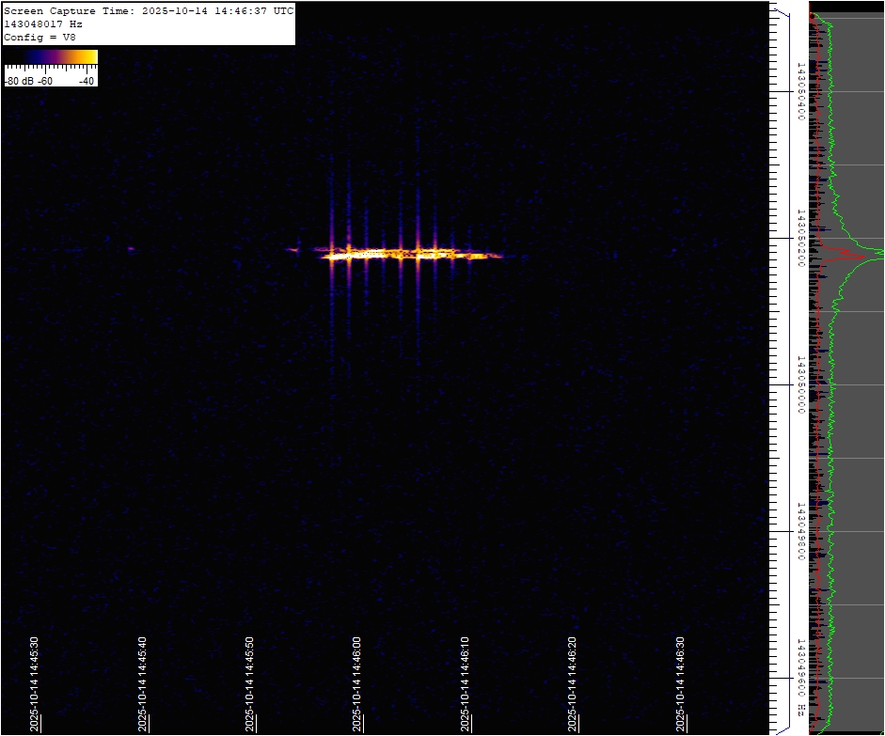Click the 143049800 frequency axis label
The width and height of the screenshot is (885, 736).
tap(800, 531)
